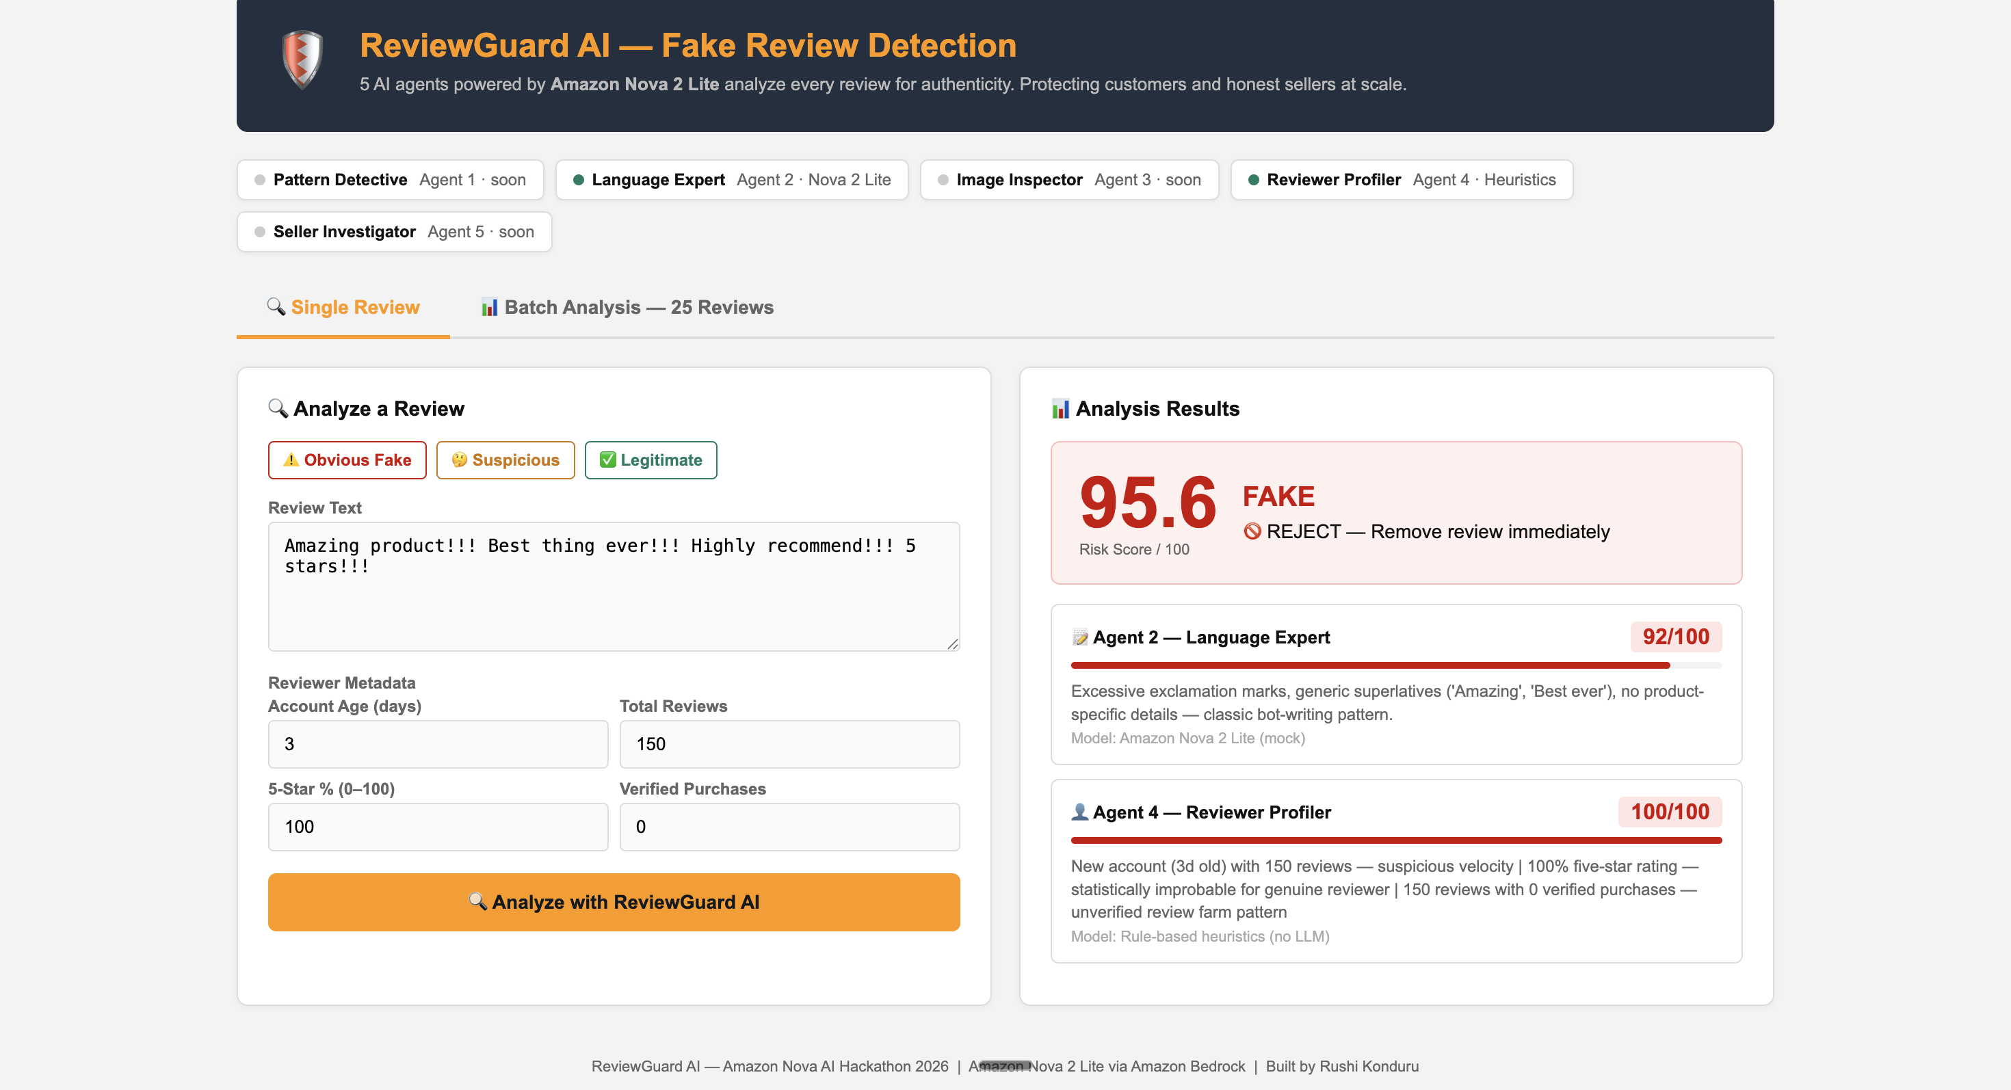Click the notepad icon for Agent 2

coord(1079,637)
